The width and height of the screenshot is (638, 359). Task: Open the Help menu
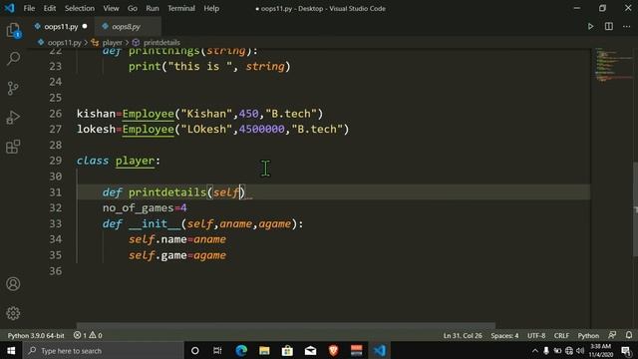[x=211, y=8]
